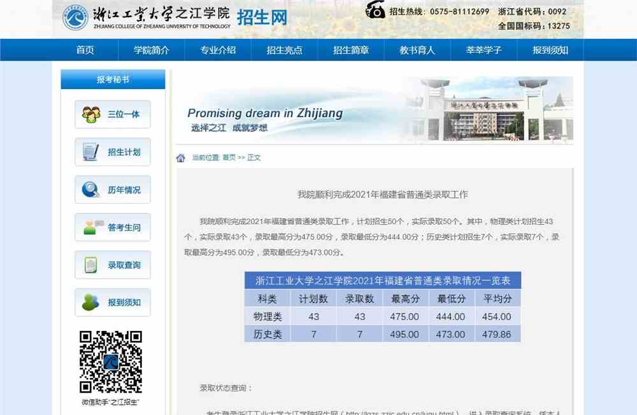Click the 招生计划 sidebar button label
The height and width of the screenshot is (415, 637).
click(124, 152)
